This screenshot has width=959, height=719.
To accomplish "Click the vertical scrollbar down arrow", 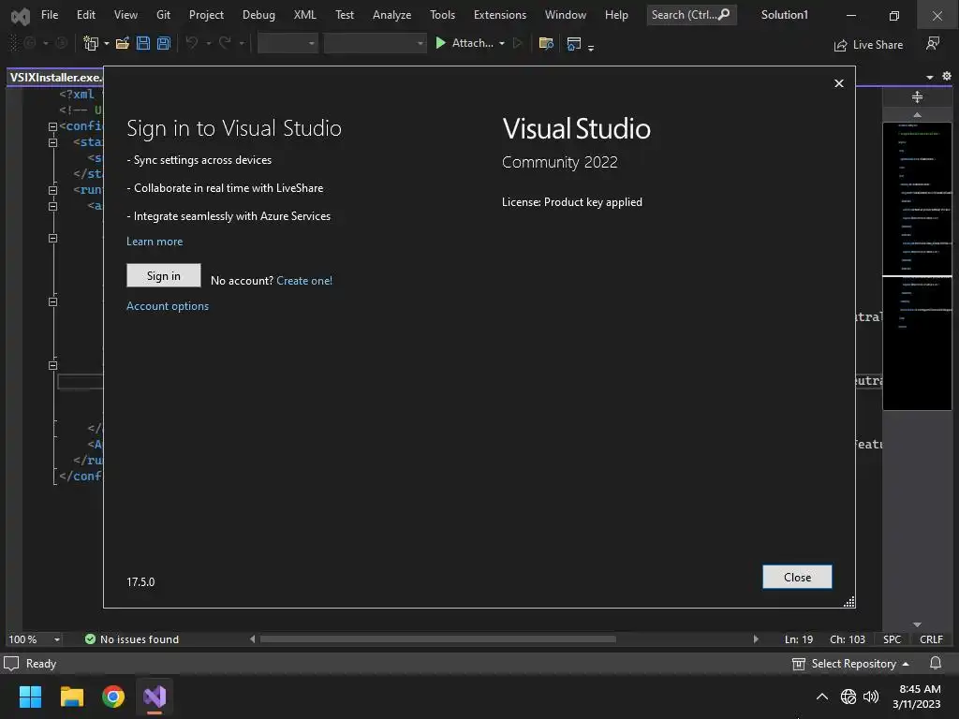I will click(x=917, y=624).
